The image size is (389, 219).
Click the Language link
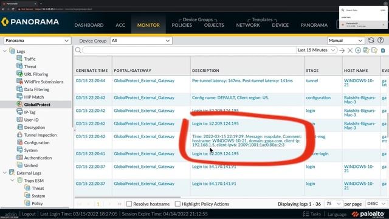coord(336,214)
